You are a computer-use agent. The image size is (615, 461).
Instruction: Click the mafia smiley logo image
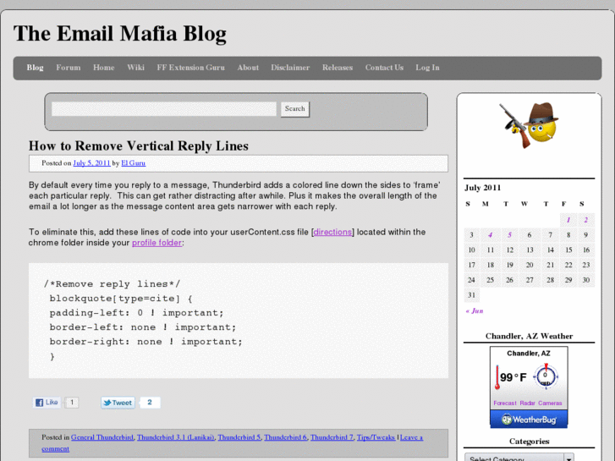coord(529,124)
